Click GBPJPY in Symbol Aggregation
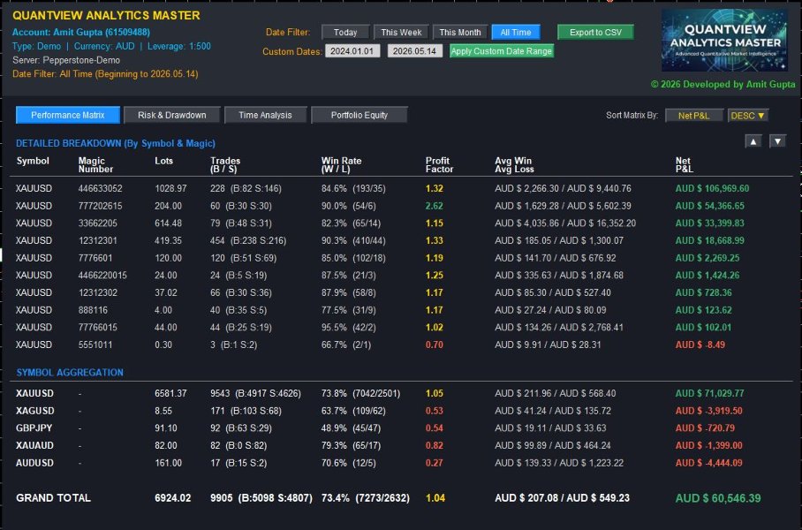The height and width of the screenshot is (530, 802). [x=34, y=428]
